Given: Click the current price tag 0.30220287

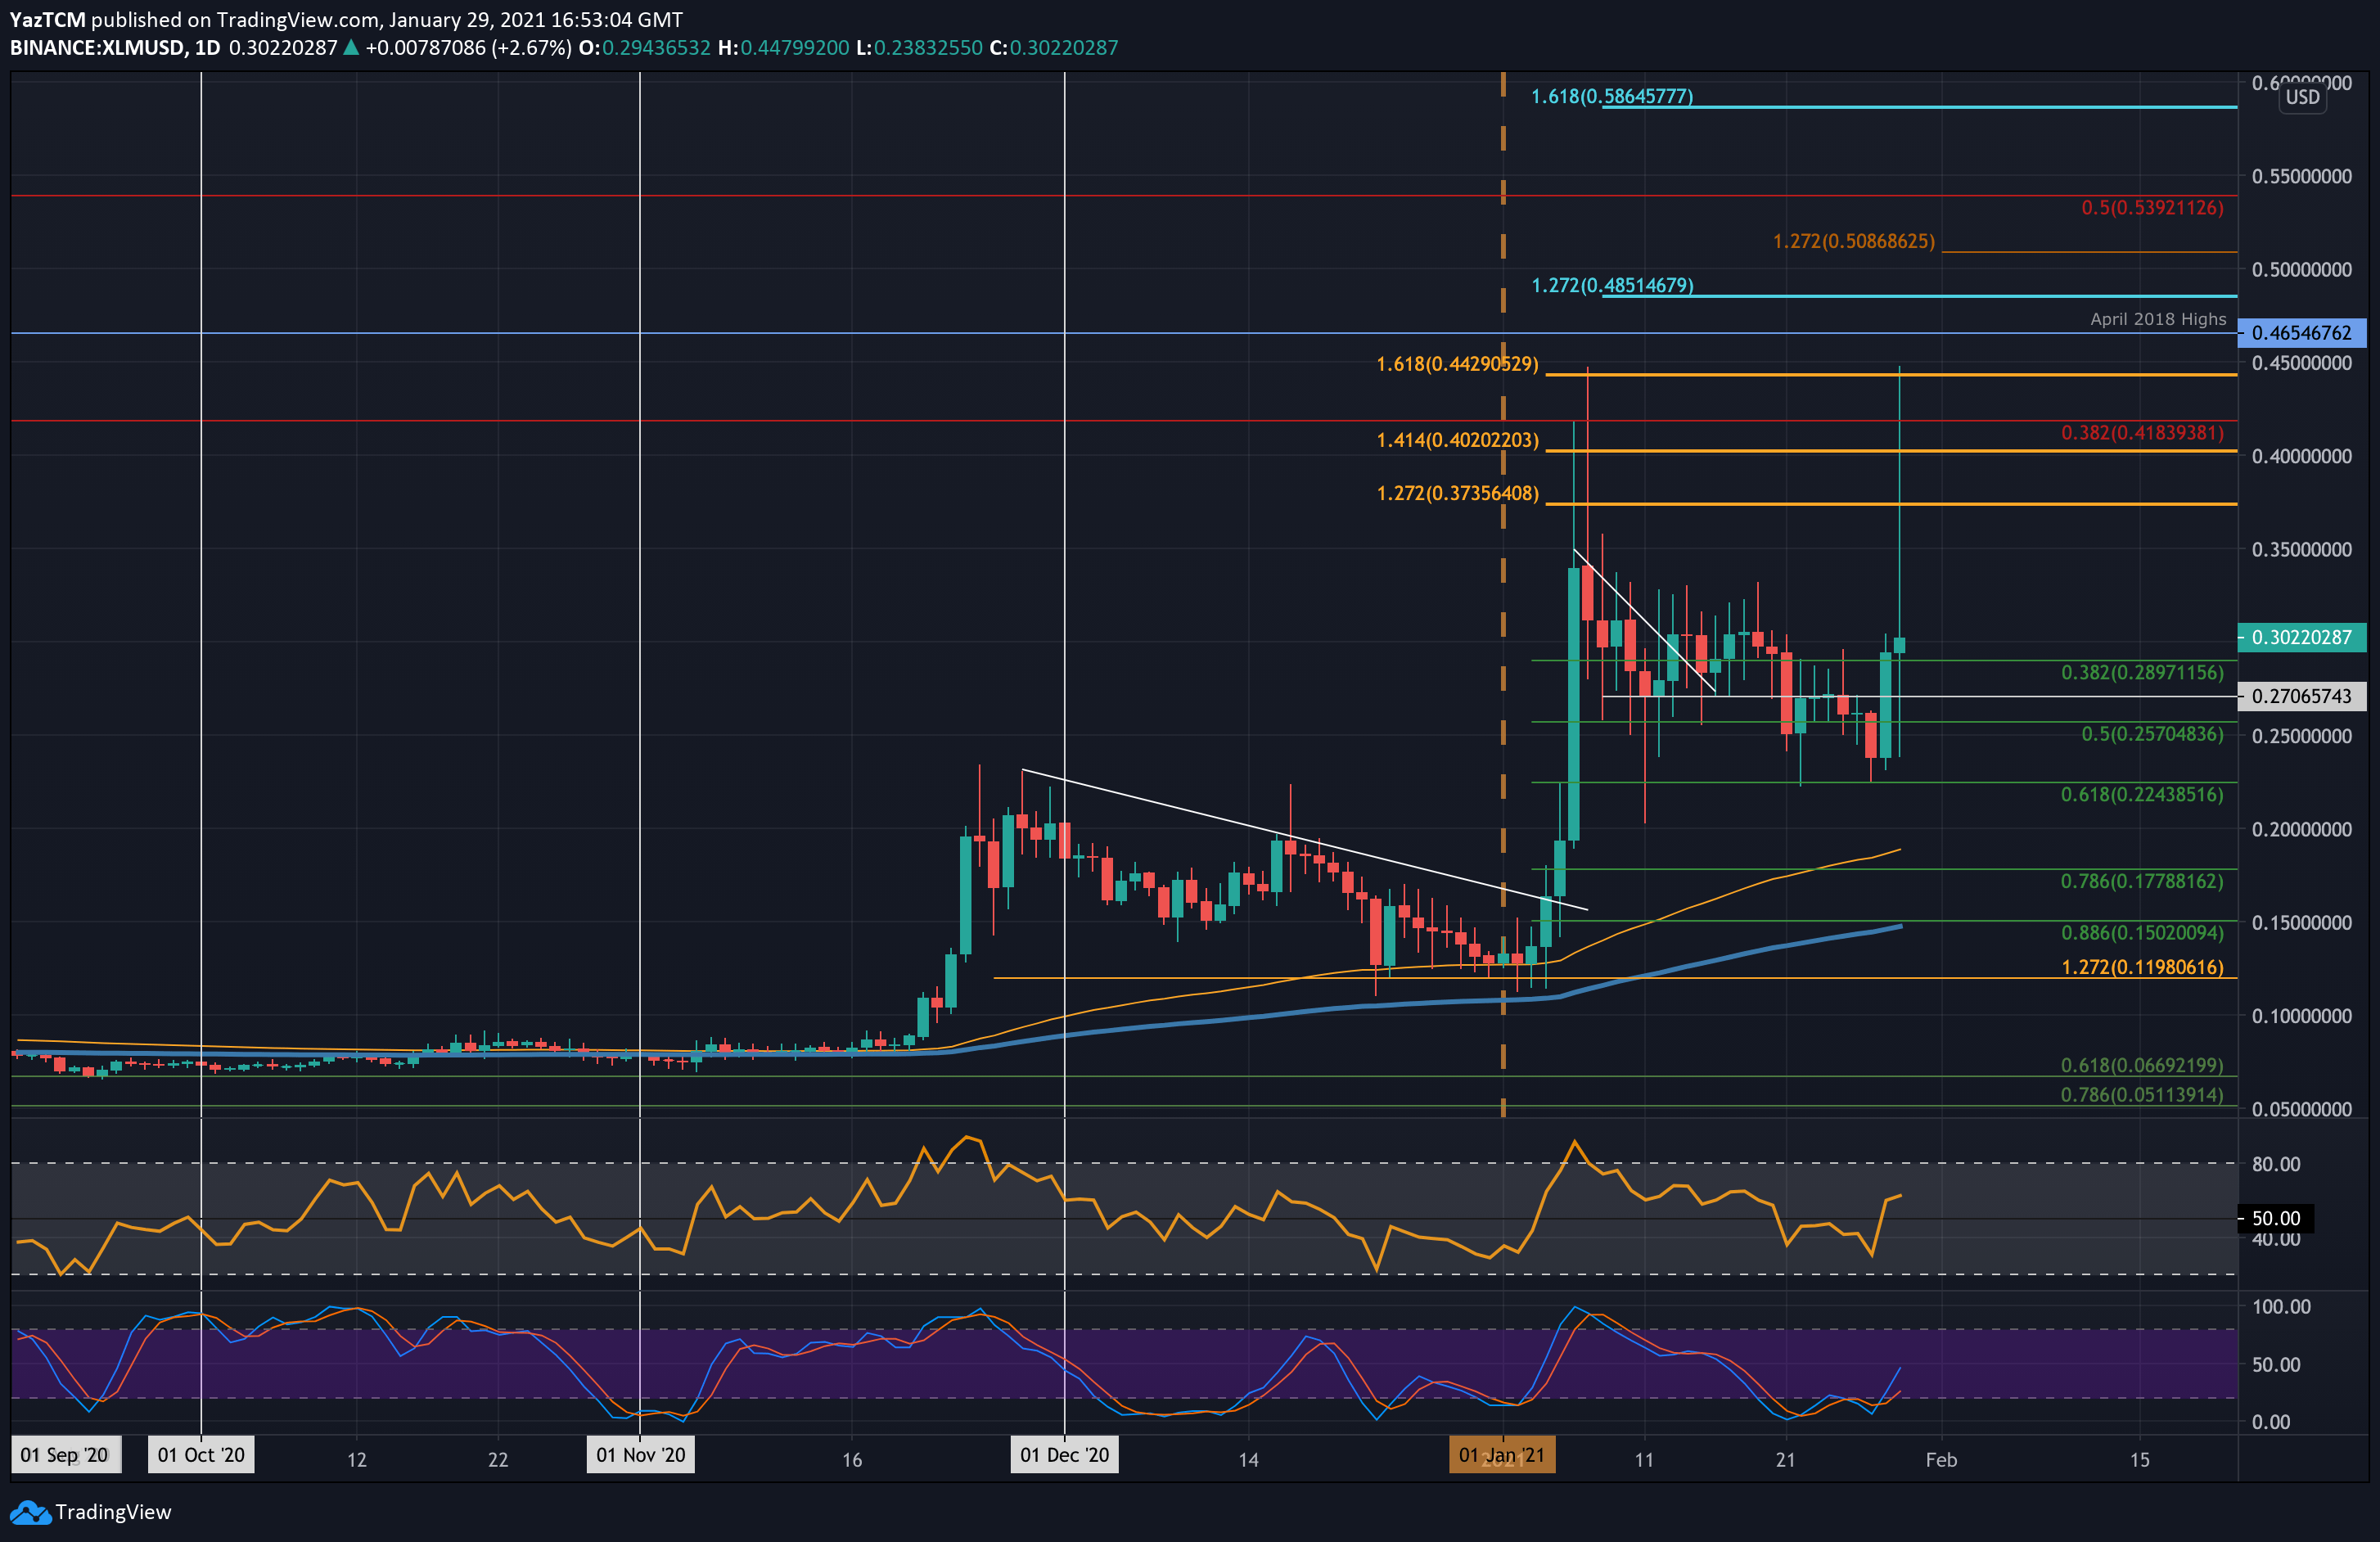Looking at the screenshot, I should click(x=2302, y=637).
